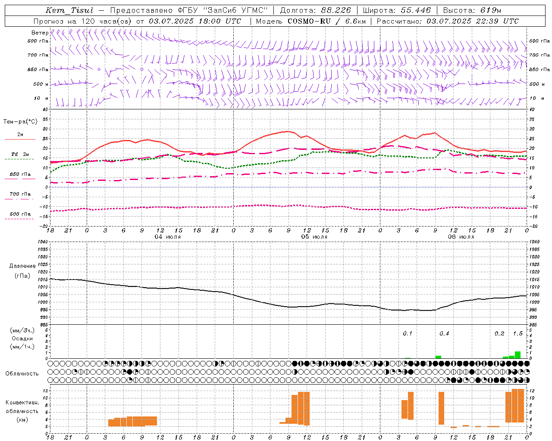Click the 04 июля date label
The width and height of the screenshot is (552, 441).
[x=168, y=237]
